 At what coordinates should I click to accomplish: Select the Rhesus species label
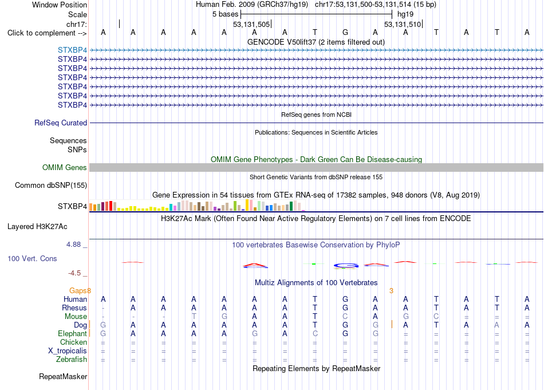pos(74,308)
